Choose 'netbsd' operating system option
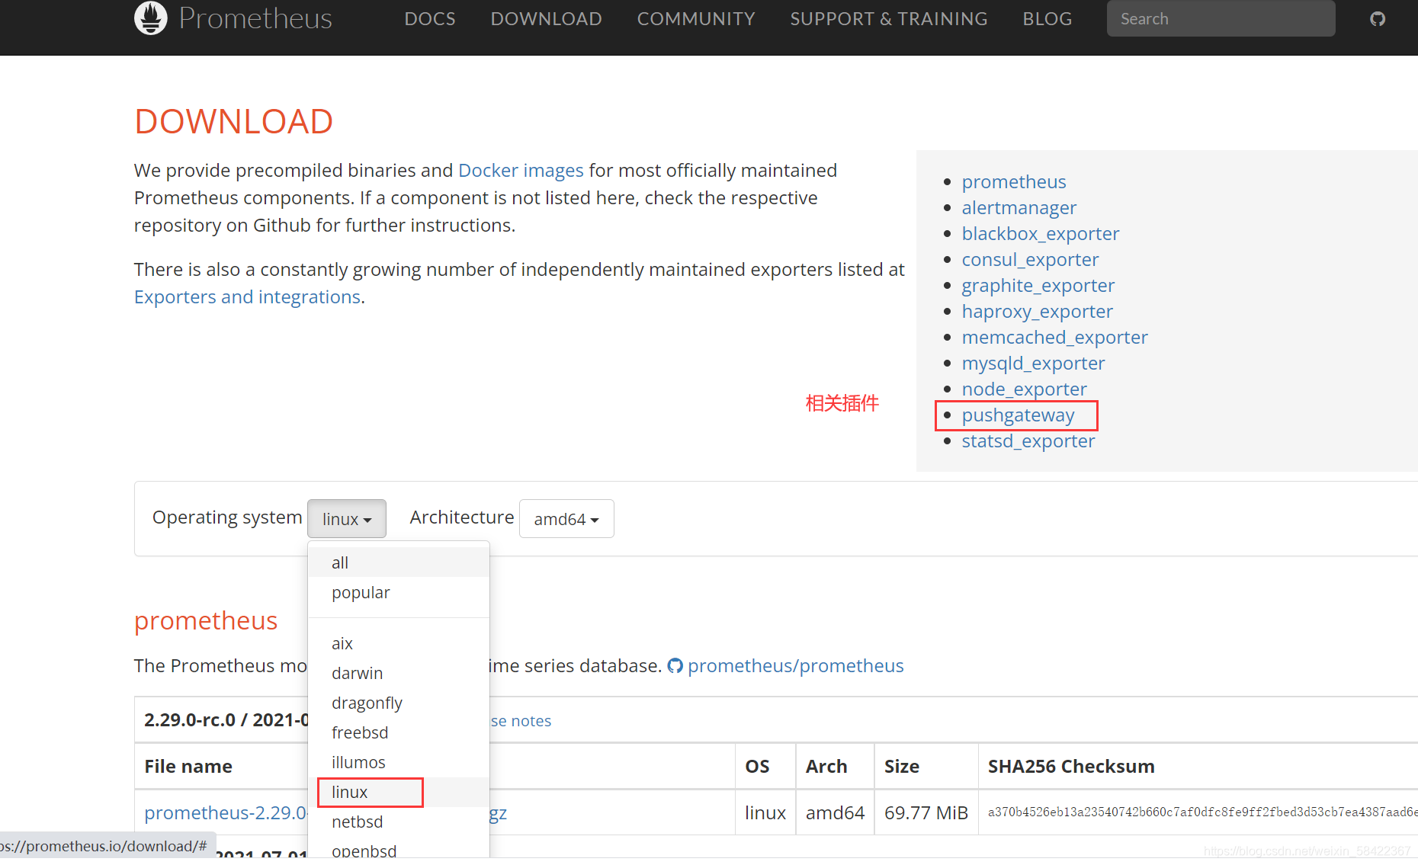The image size is (1418, 865). click(x=399, y=822)
